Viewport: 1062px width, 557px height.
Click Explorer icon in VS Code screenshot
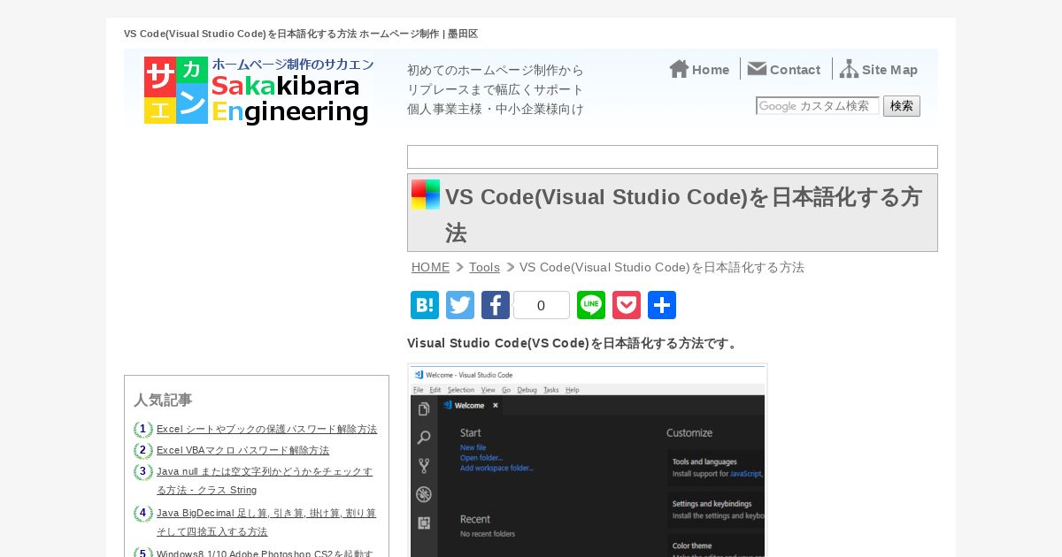[424, 409]
